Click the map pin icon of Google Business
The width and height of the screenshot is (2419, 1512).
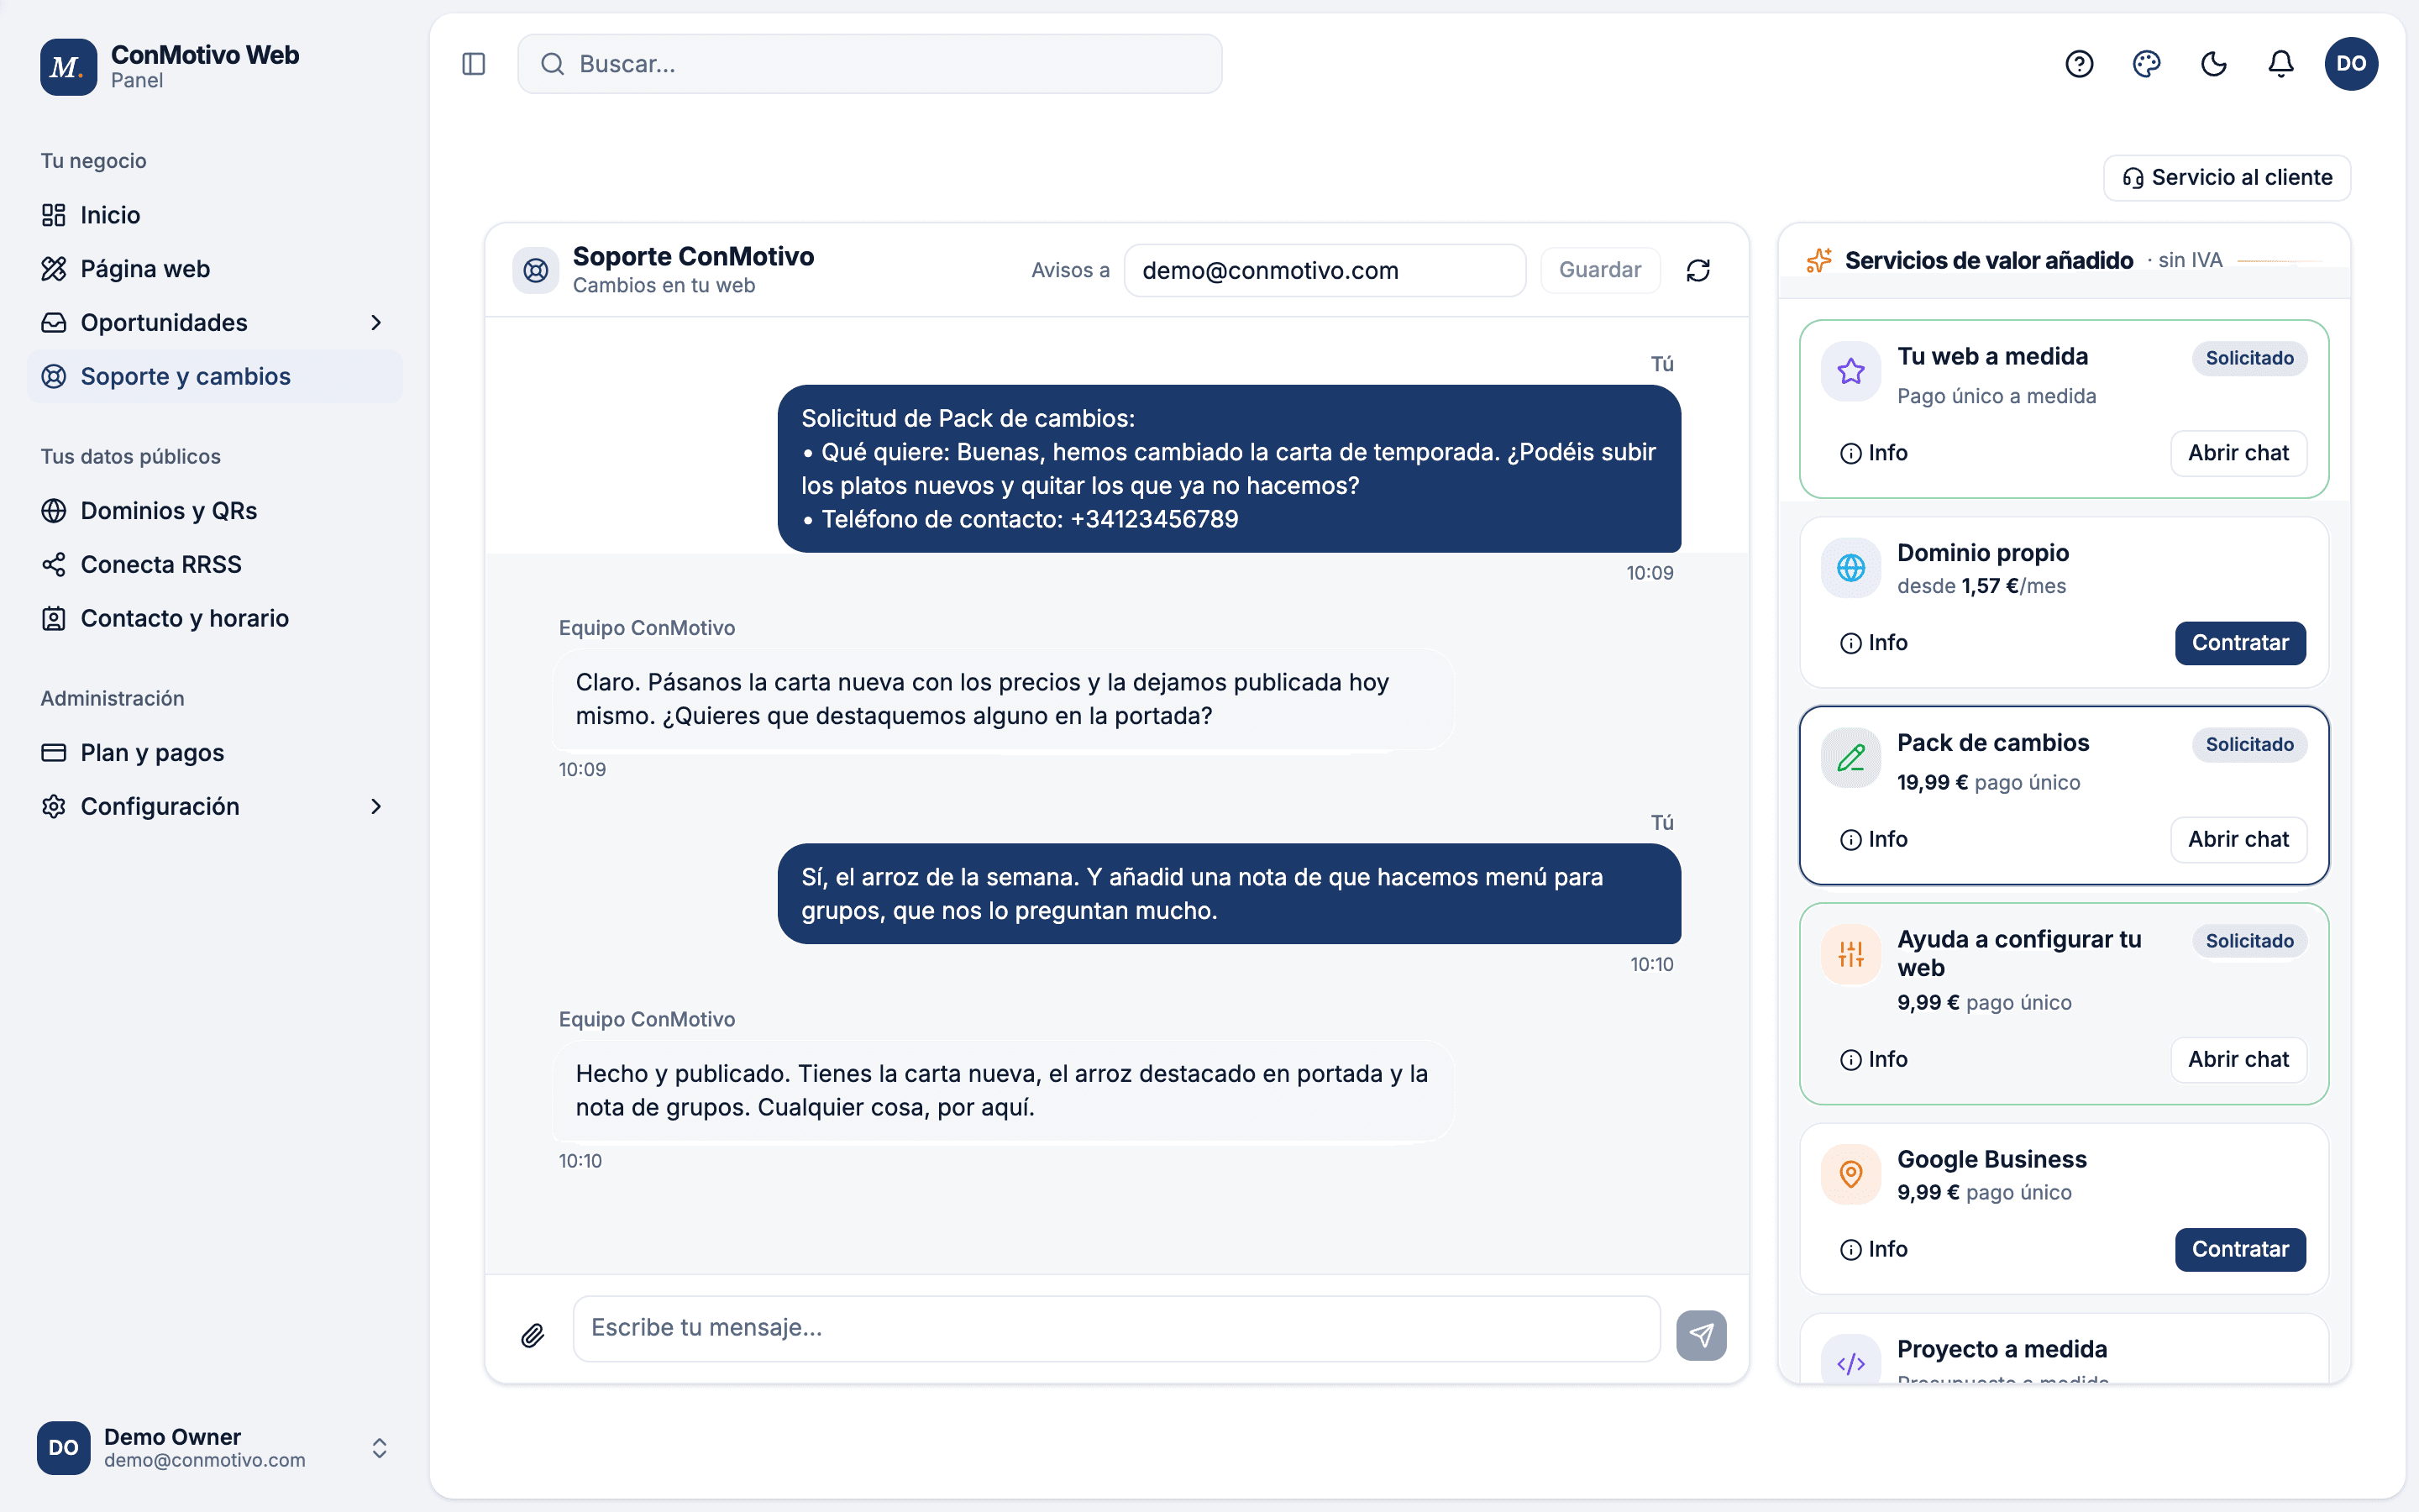pos(1851,1174)
